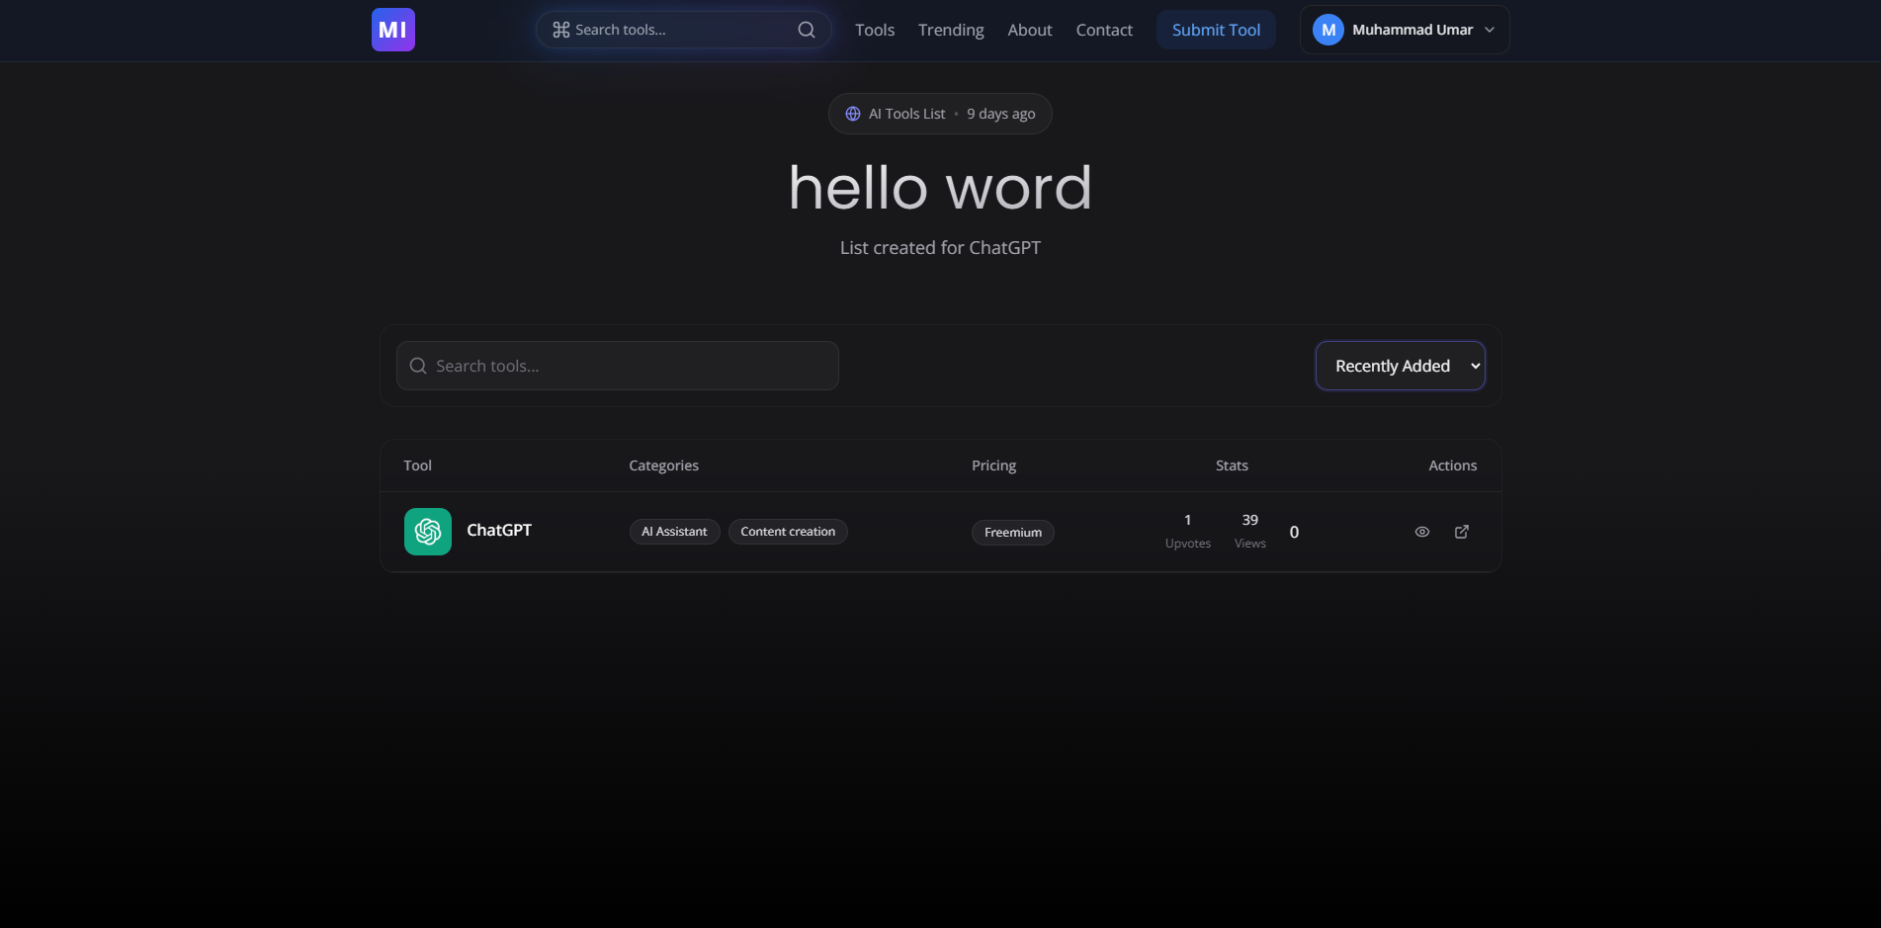Click the Tool column header

pos(417,465)
